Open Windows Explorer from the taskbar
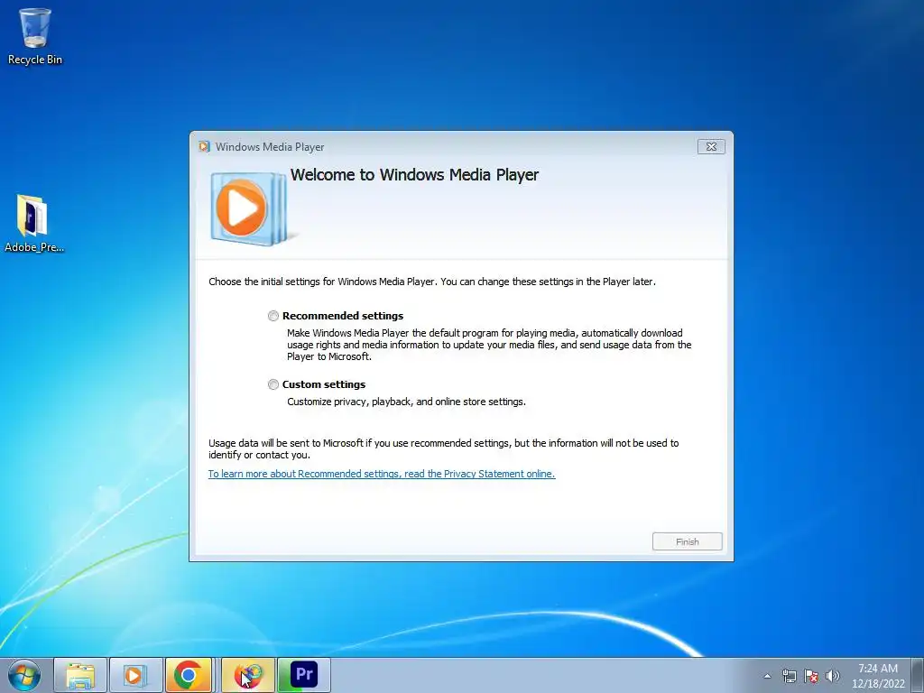The width and height of the screenshot is (924, 693). [80, 675]
